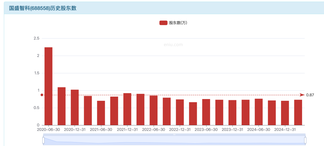
Task: Click the bar above 2024-06-30
Action: coord(259,112)
